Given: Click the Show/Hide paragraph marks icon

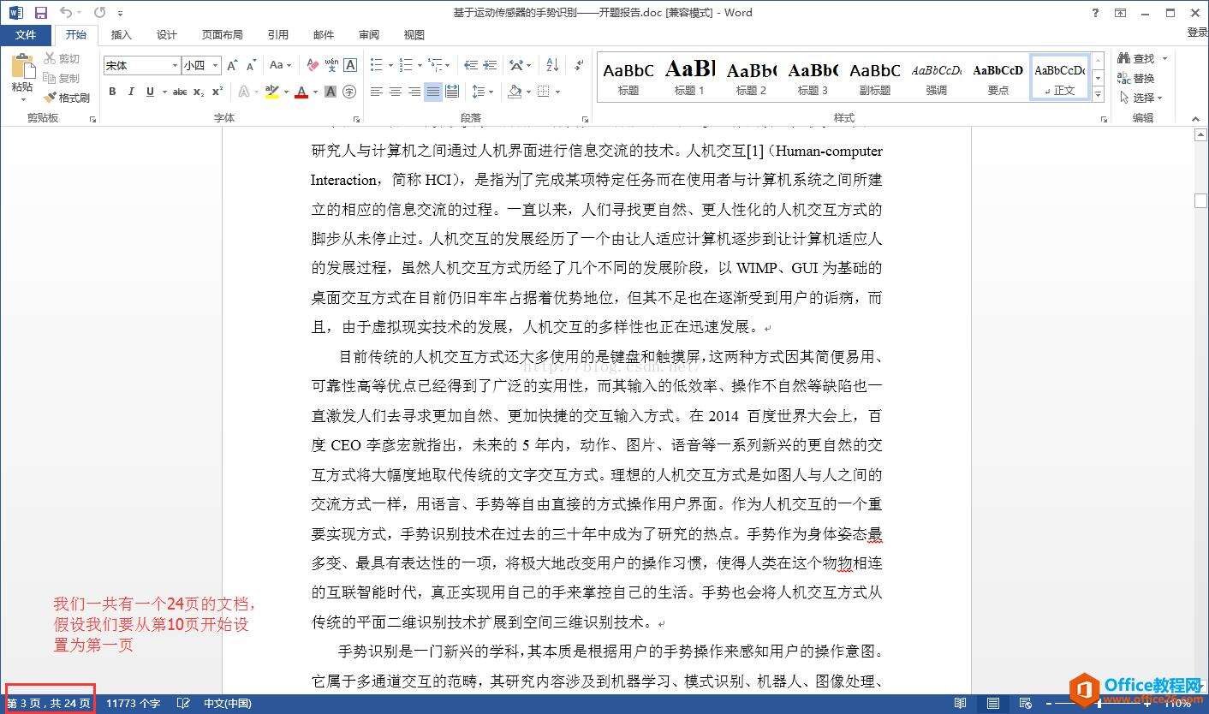Looking at the screenshot, I should point(580,65).
